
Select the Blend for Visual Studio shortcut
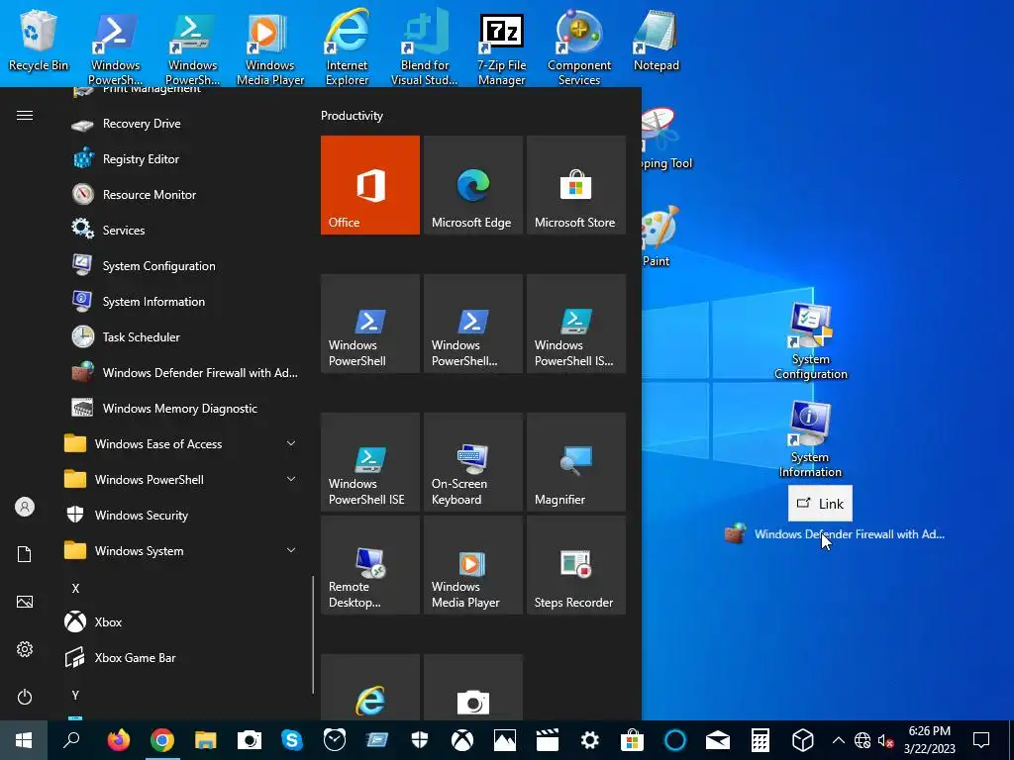(425, 47)
